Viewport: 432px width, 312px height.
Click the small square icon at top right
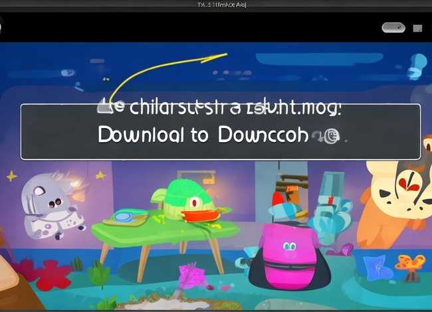(417, 29)
